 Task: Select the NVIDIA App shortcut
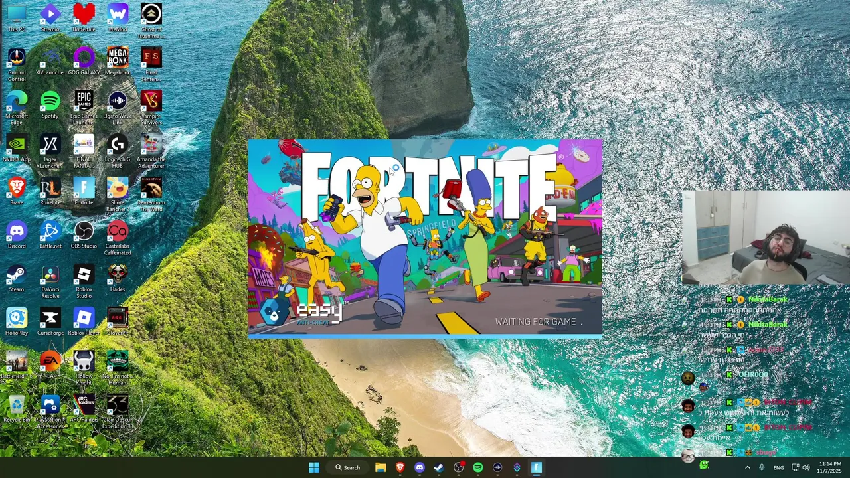(17, 148)
